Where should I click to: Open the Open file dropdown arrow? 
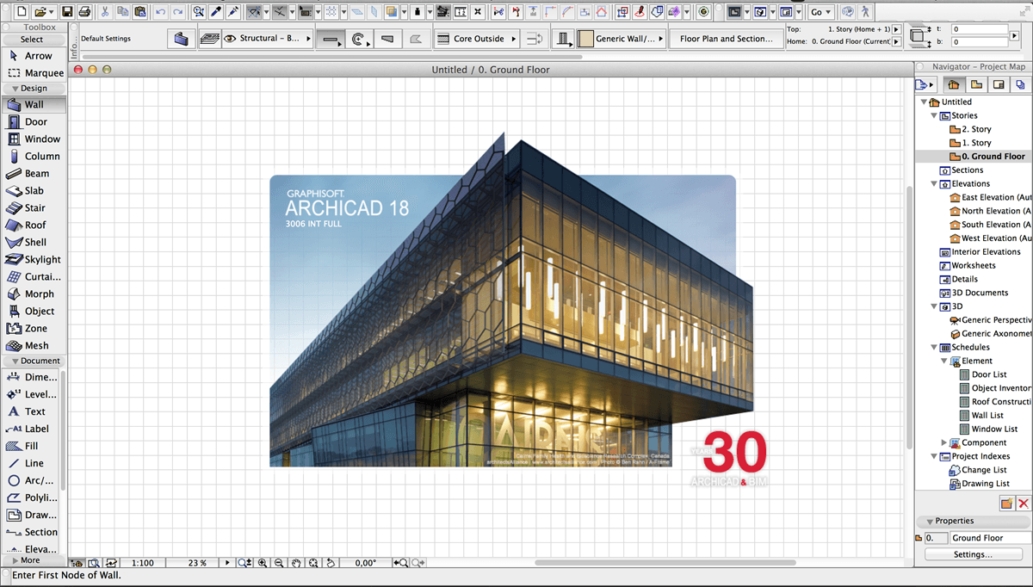click(x=53, y=12)
